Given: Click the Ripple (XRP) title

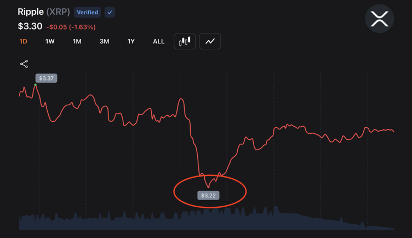Looking at the screenshot, I should click(x=44, y=12).
